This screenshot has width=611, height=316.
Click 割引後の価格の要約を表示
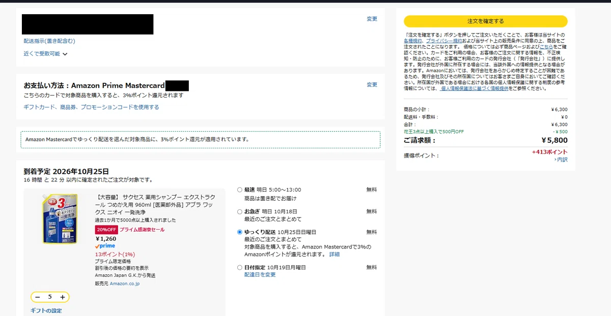pyautogui.click(x=122, y=268)
